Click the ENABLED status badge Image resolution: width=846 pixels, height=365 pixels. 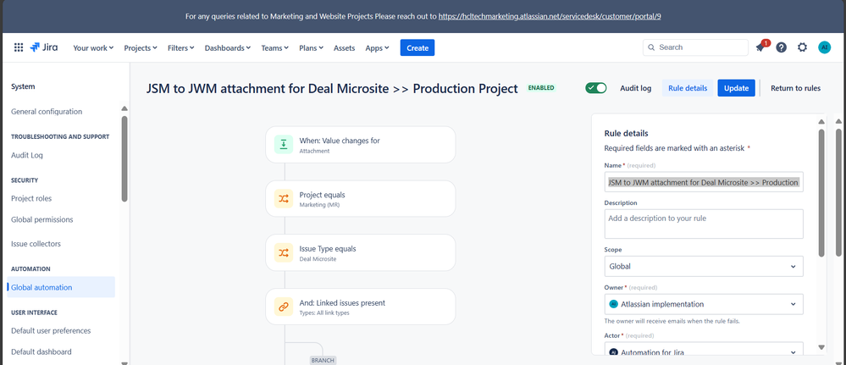tap(541, 88)
